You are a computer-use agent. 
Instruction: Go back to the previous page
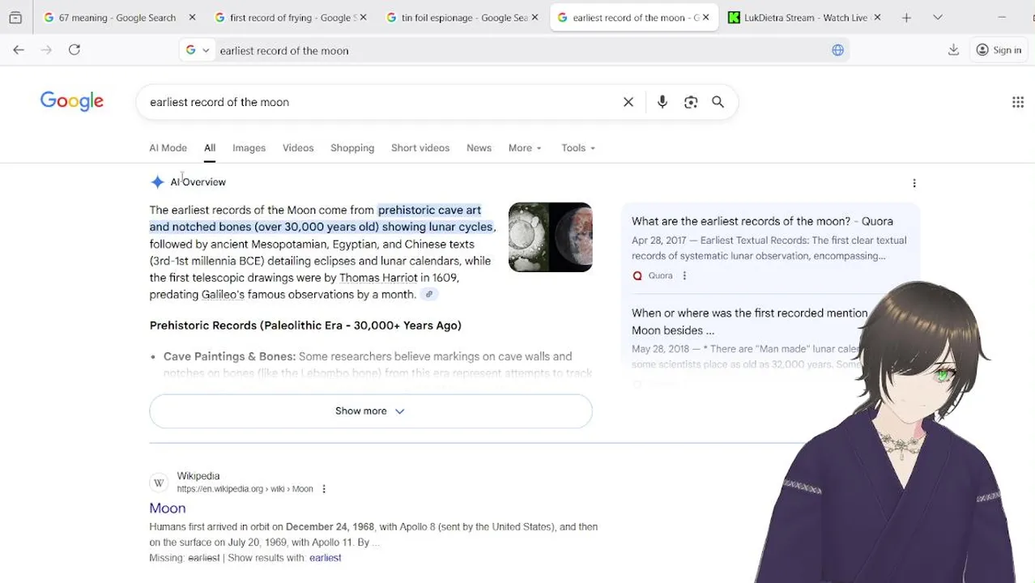click(19, 50)
